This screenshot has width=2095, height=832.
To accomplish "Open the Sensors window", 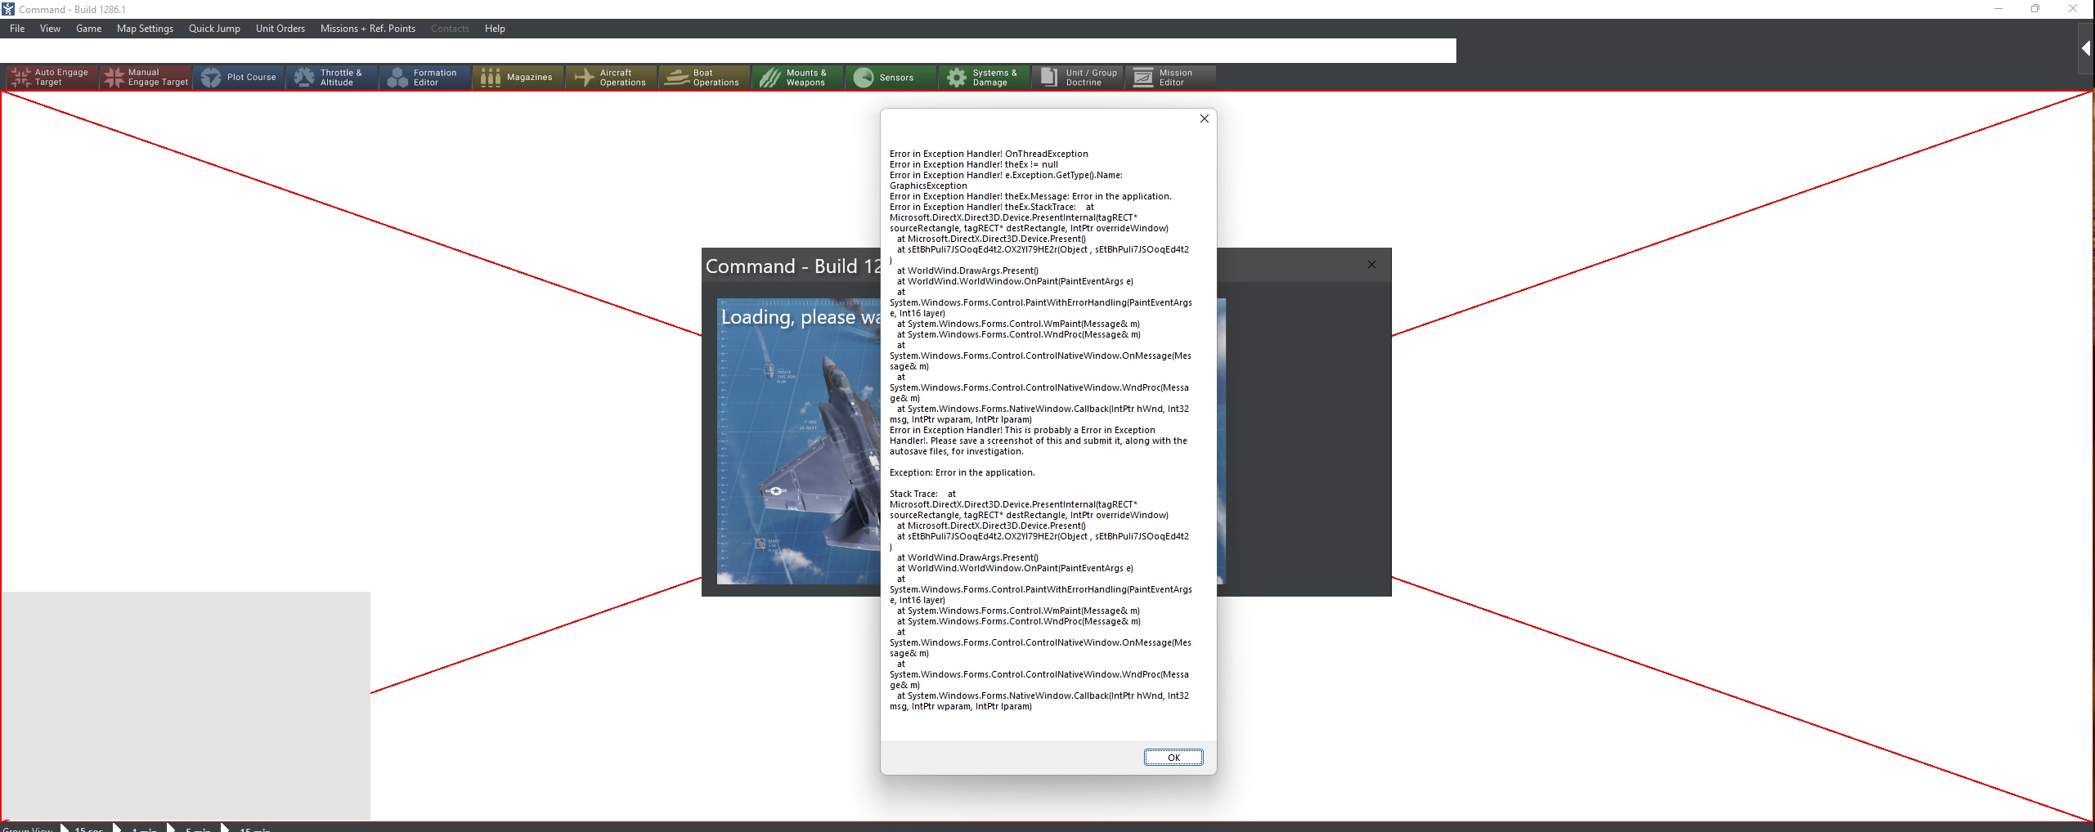I will [x=891, y=78].
